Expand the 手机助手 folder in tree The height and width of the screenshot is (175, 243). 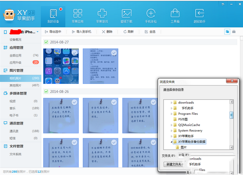pyautogui.click(x=171, y=108)
